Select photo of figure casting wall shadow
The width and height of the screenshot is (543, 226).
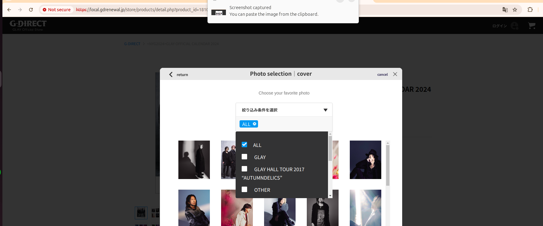tap(194, 160)
